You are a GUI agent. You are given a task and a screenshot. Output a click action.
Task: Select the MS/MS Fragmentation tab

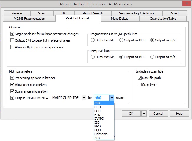coord(29,19)
